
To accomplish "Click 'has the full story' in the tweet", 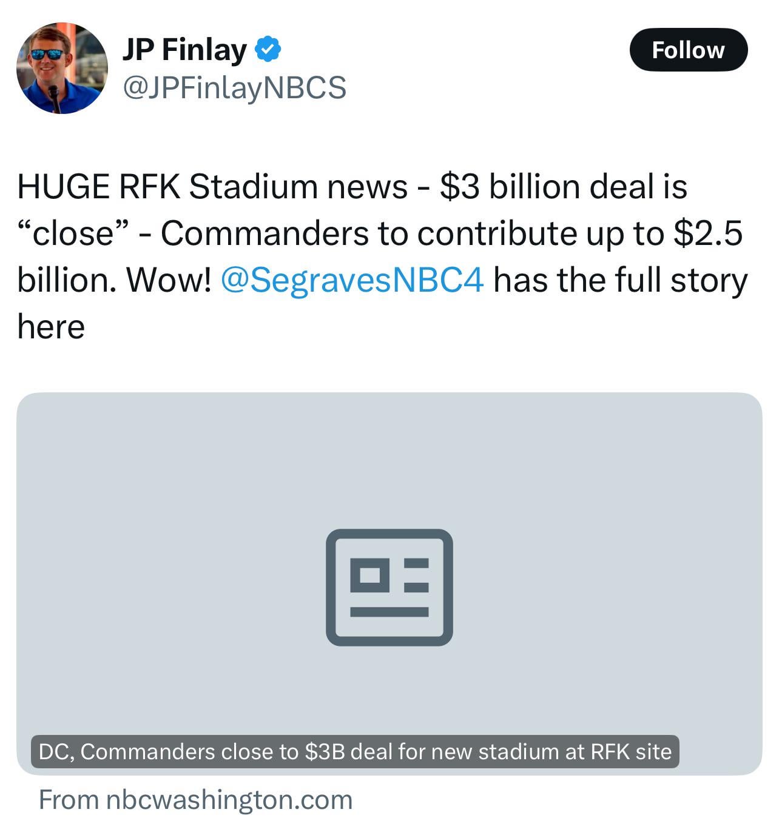I will pos(620,280).
